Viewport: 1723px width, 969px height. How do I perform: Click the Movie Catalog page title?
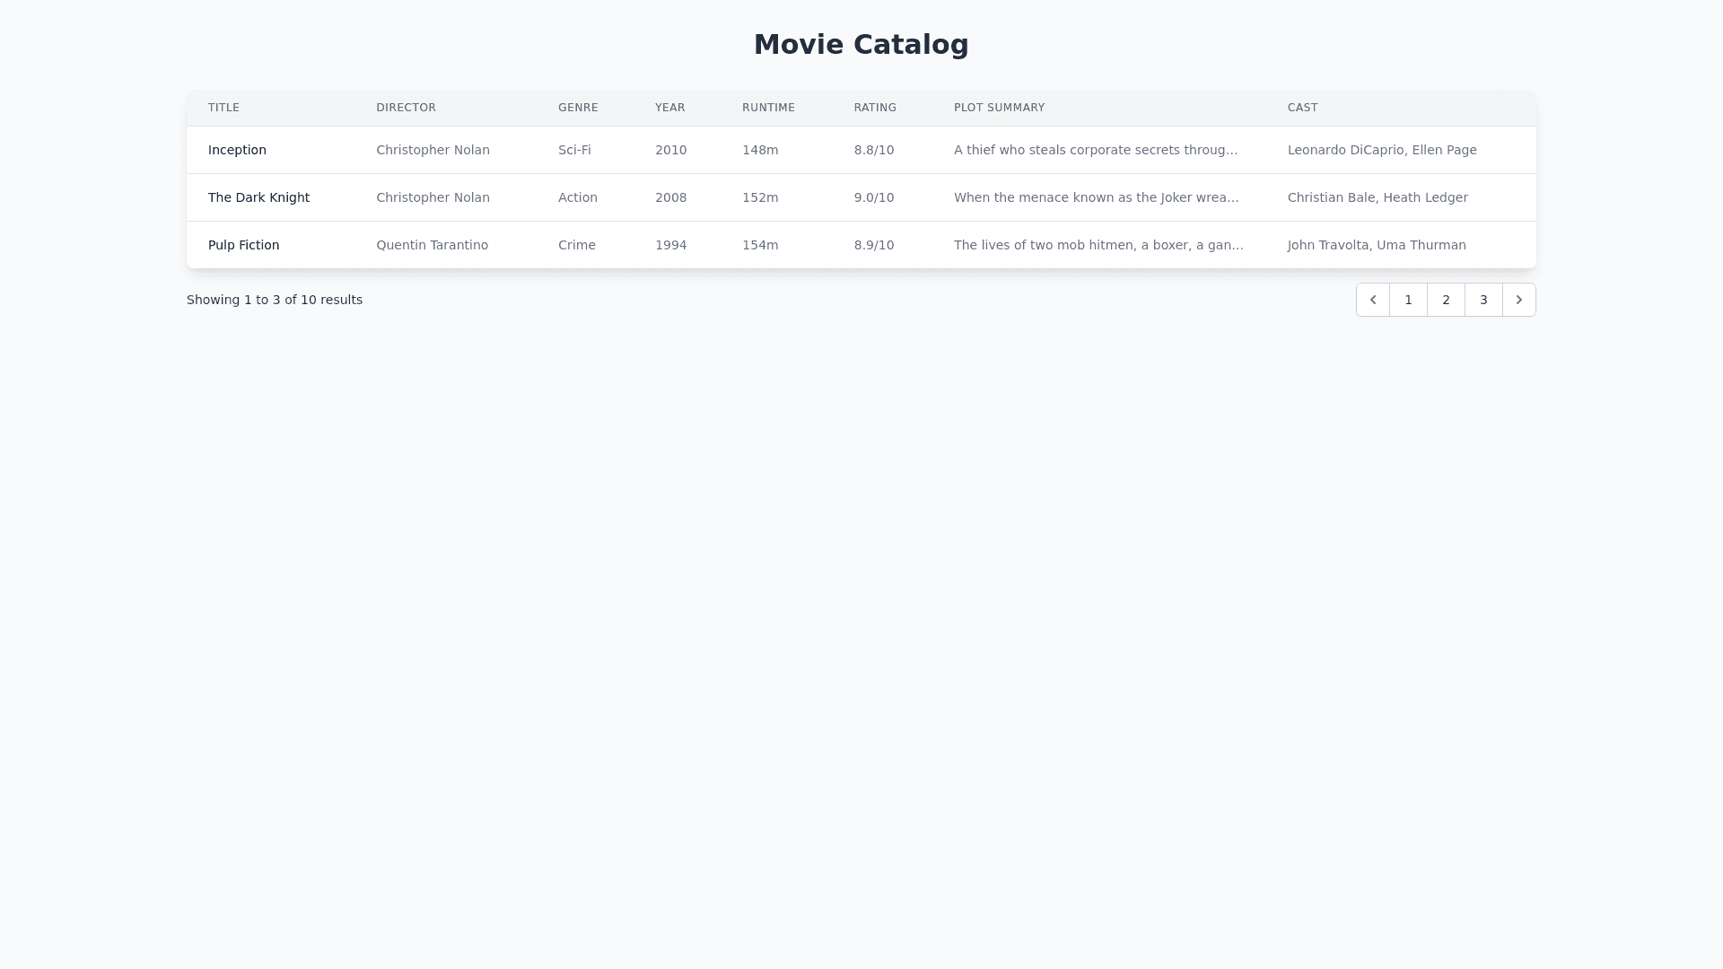(861, 44)
